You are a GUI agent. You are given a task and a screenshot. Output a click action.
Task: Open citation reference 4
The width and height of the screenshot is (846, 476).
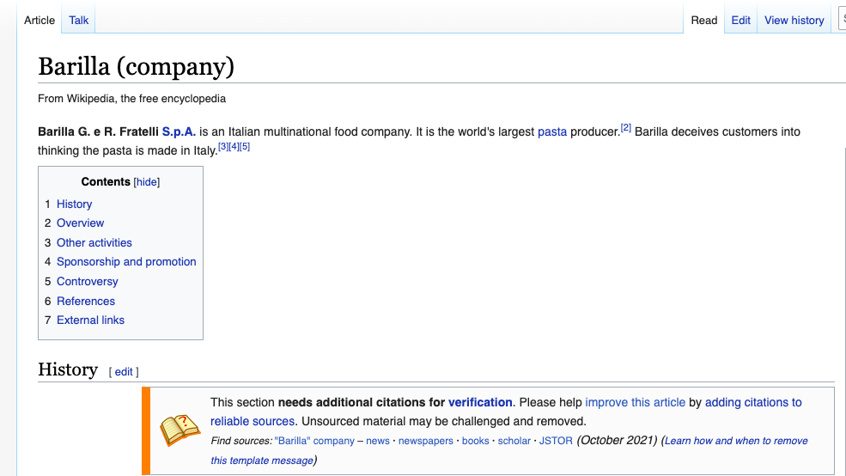234,146
